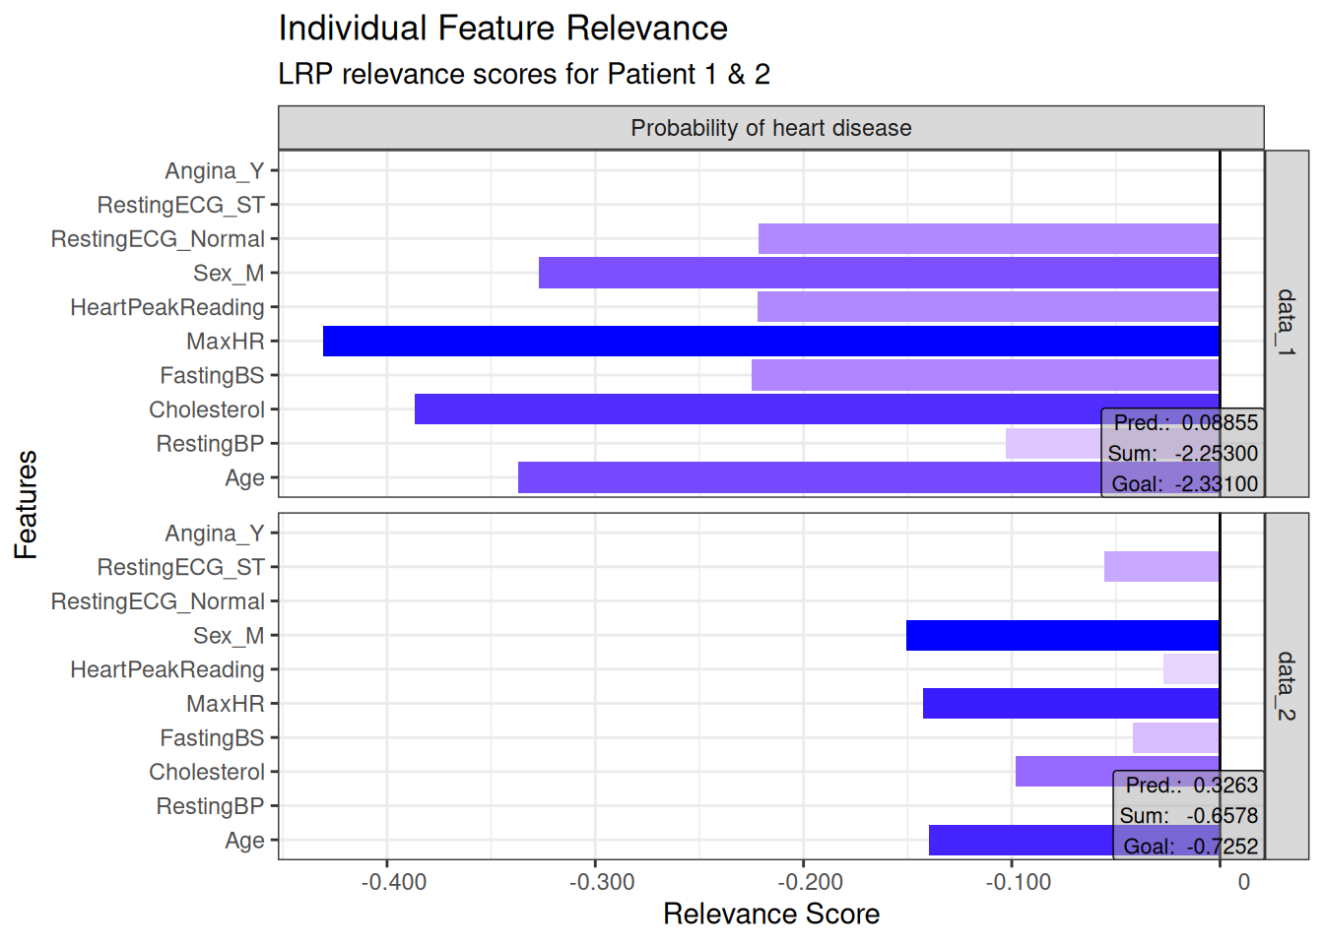This screenshot has width=1324, height=945.
Task: Click the MaxHR bar in the data_1 panel
Action: [770, 342]
